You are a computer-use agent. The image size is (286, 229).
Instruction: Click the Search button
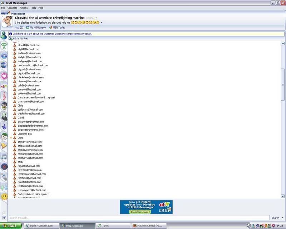point(275,218)
